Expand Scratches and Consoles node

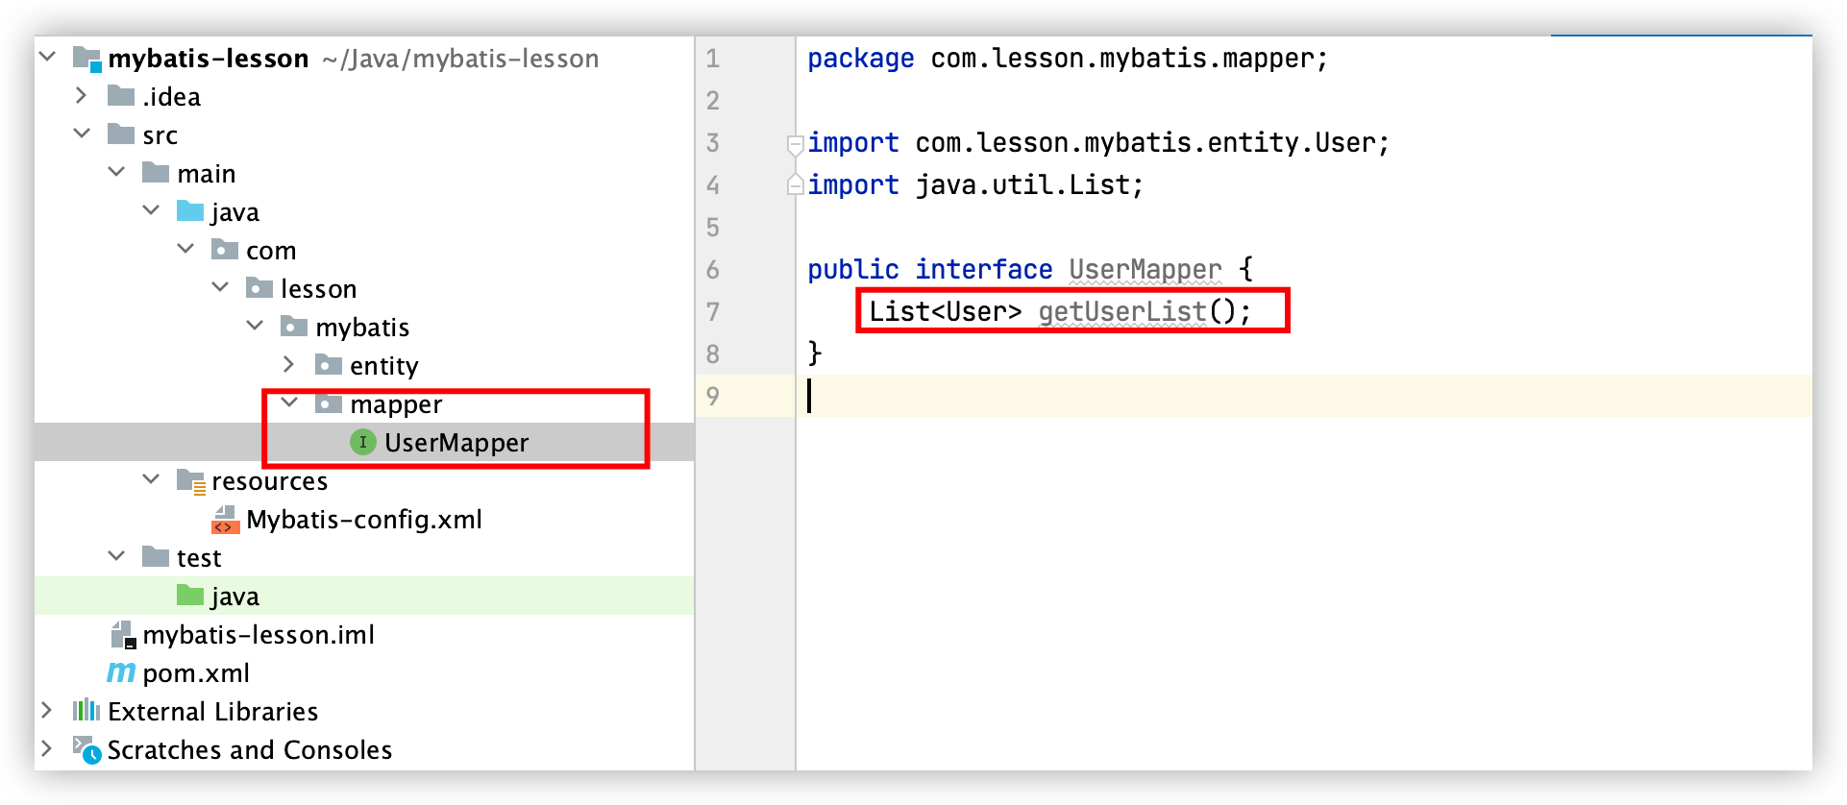47,749
